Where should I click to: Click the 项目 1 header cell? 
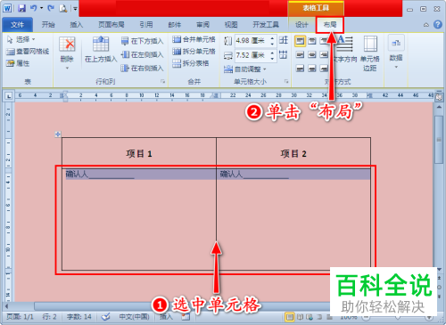pyautogui.click(x=139, y=153)
